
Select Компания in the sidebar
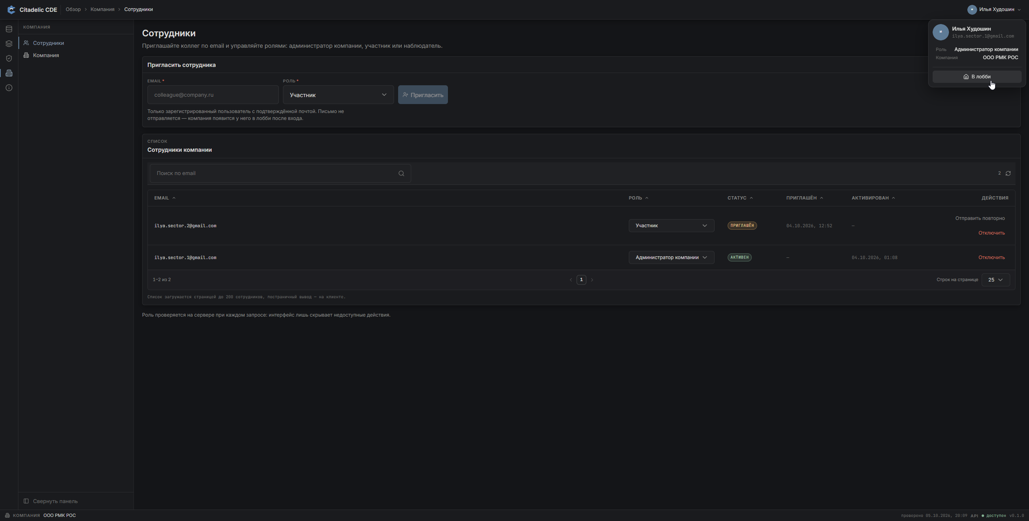point(76,55)
